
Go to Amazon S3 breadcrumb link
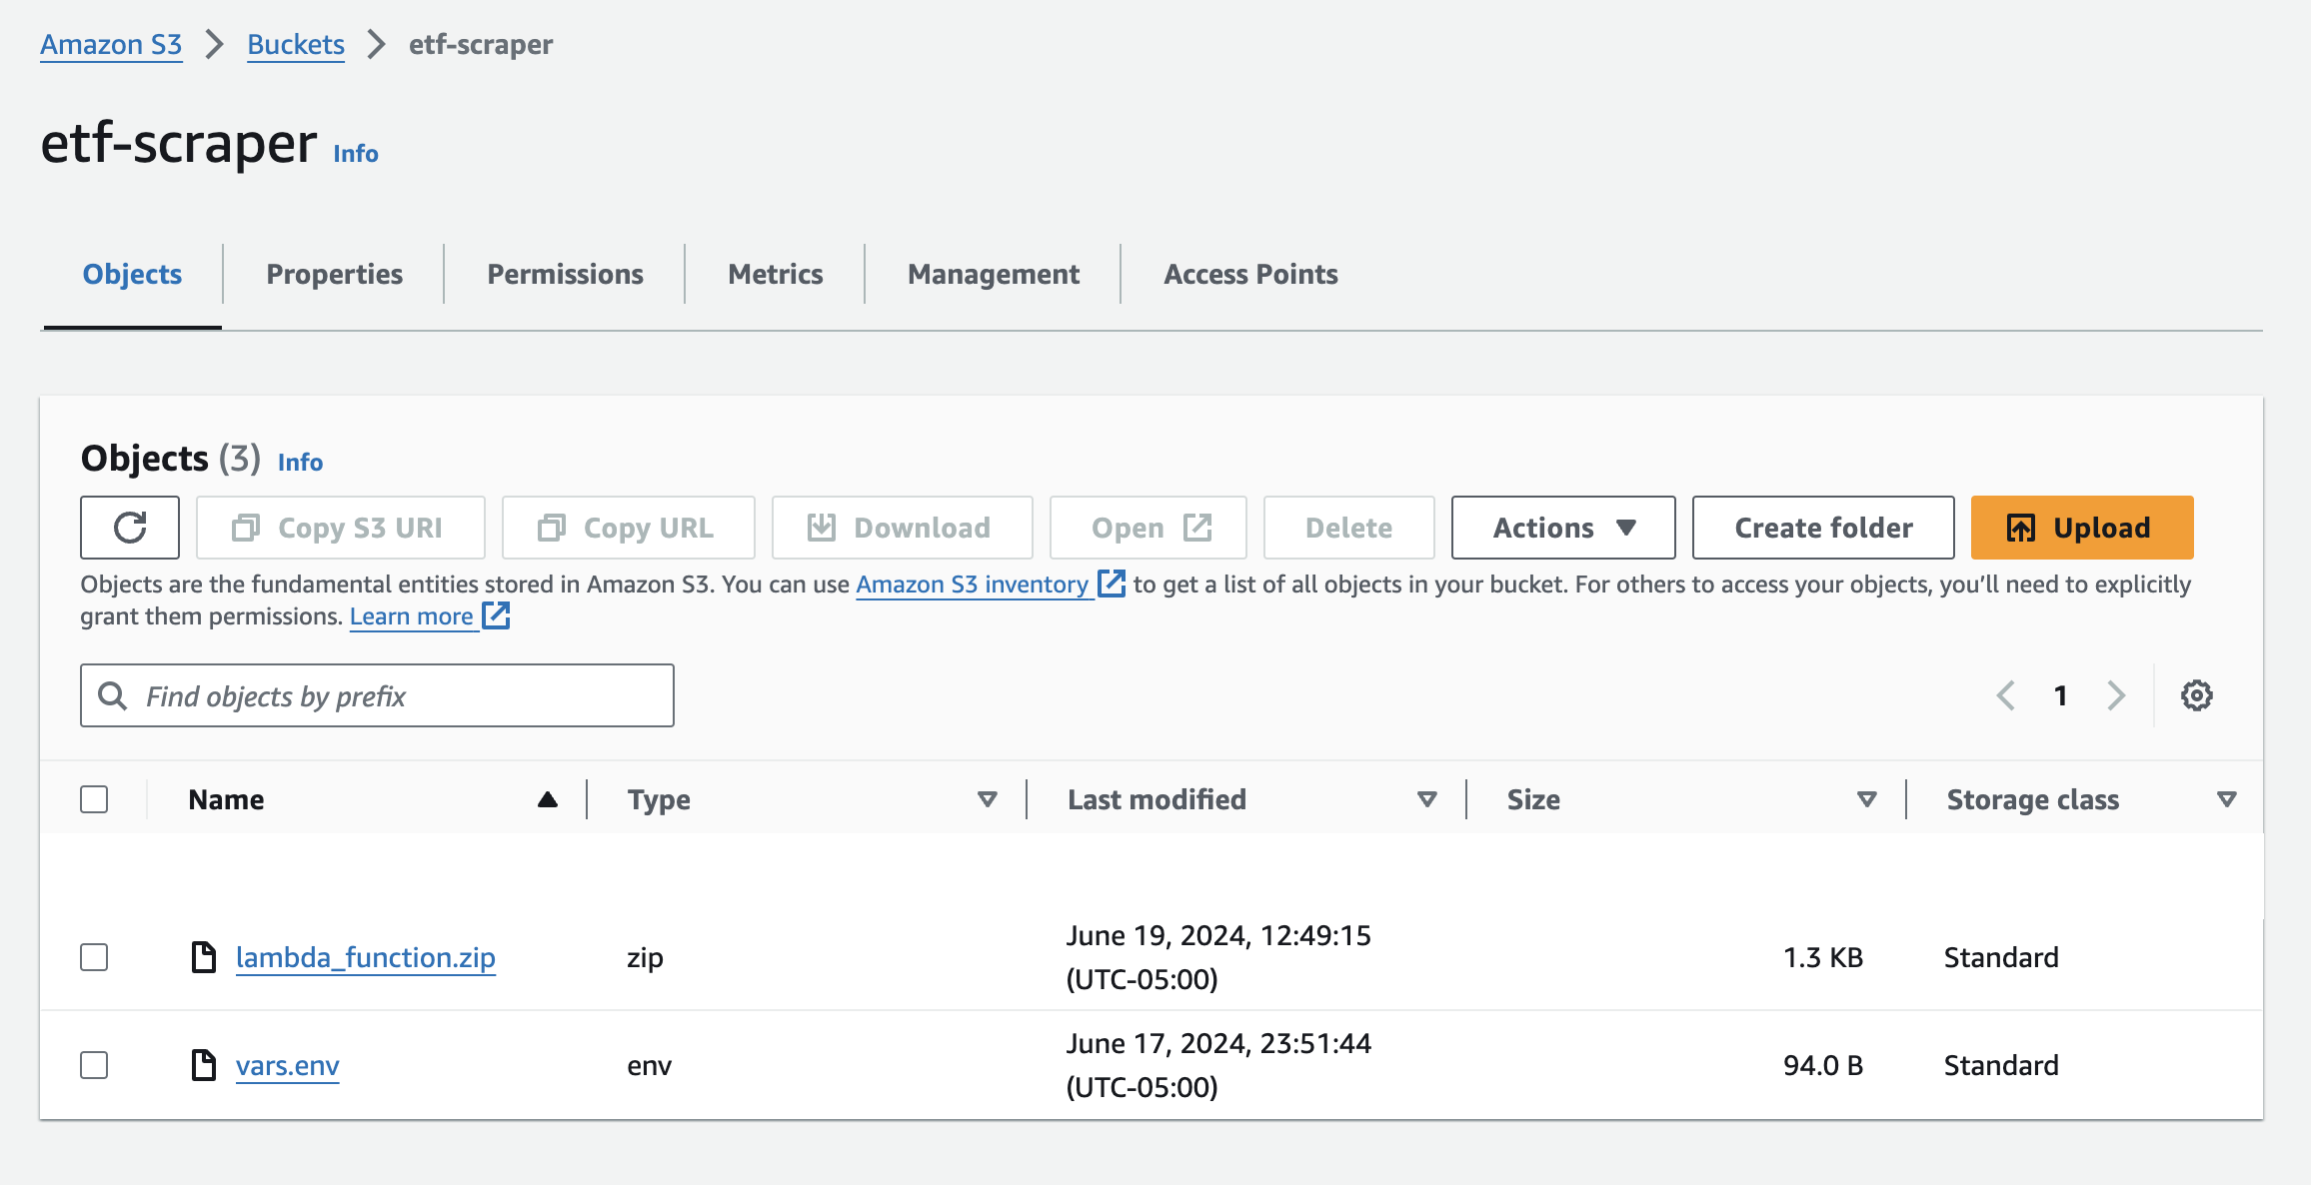click(x=111, y=44)
